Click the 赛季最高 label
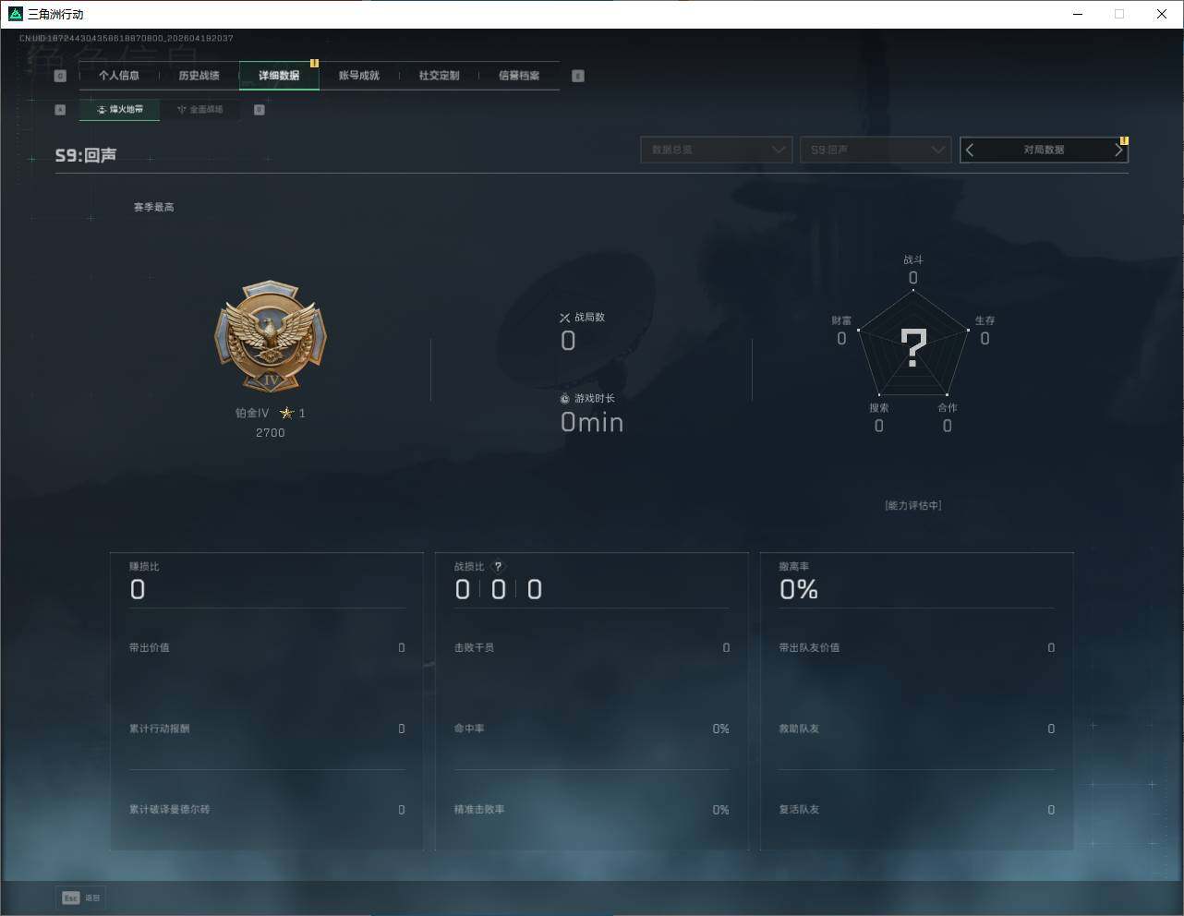 tap(153, 207)
